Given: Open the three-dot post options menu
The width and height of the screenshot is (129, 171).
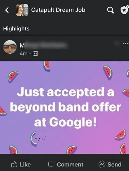Looking at the screenshot, I should [x=126, y=44].
